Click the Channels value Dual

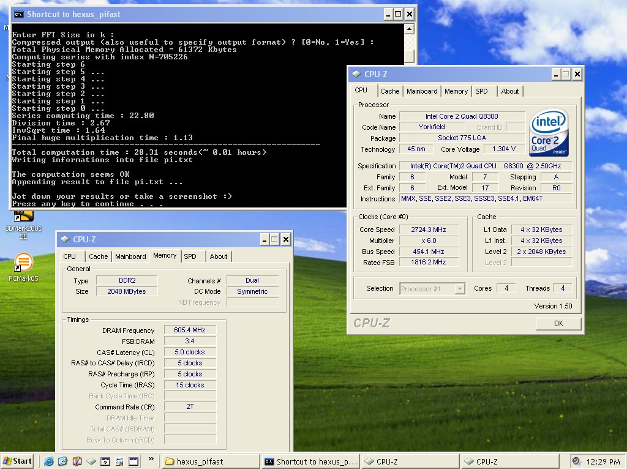pyautogui.click(x=252, y=280)
